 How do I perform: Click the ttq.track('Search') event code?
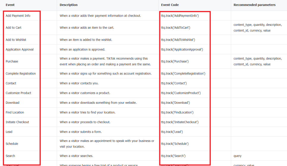pos(173,156)
